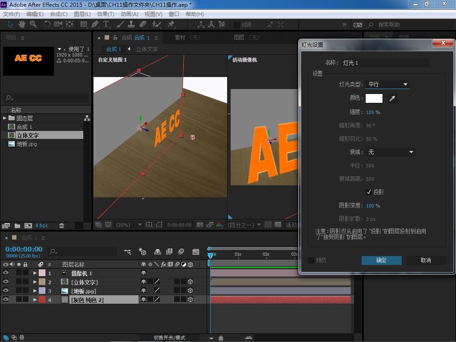Click the interpret footage icon in Project panel

(6, 226)
